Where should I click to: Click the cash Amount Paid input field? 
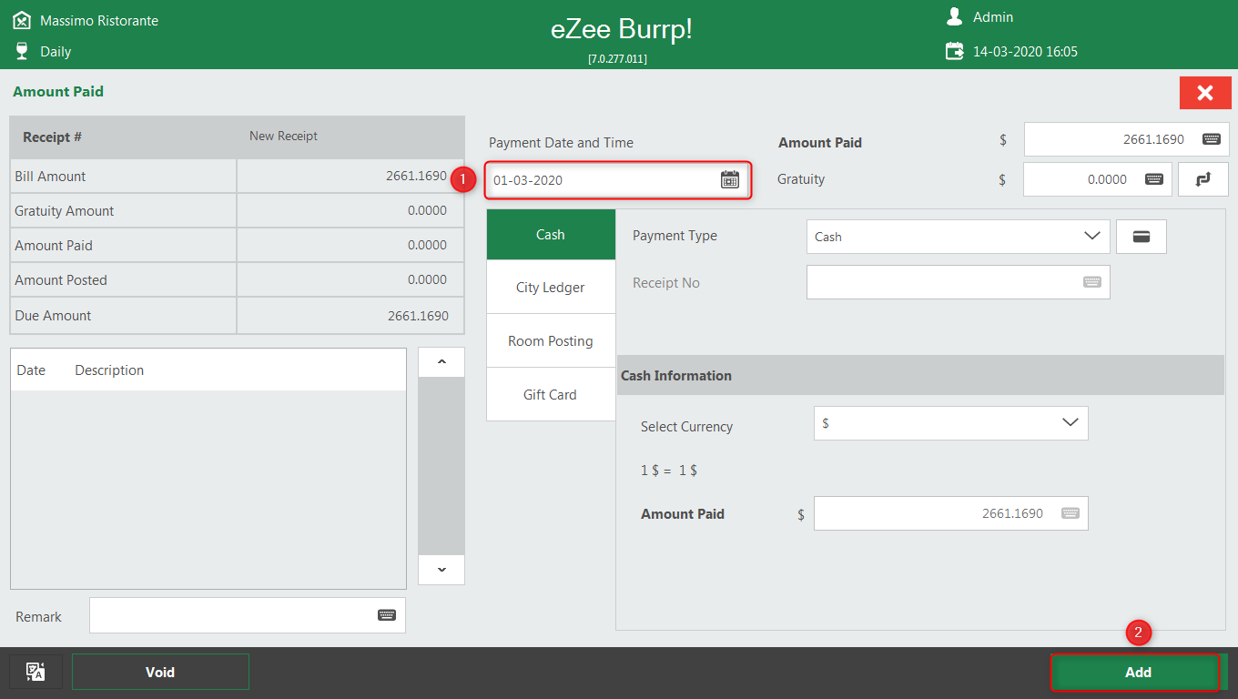pos(950,513)
